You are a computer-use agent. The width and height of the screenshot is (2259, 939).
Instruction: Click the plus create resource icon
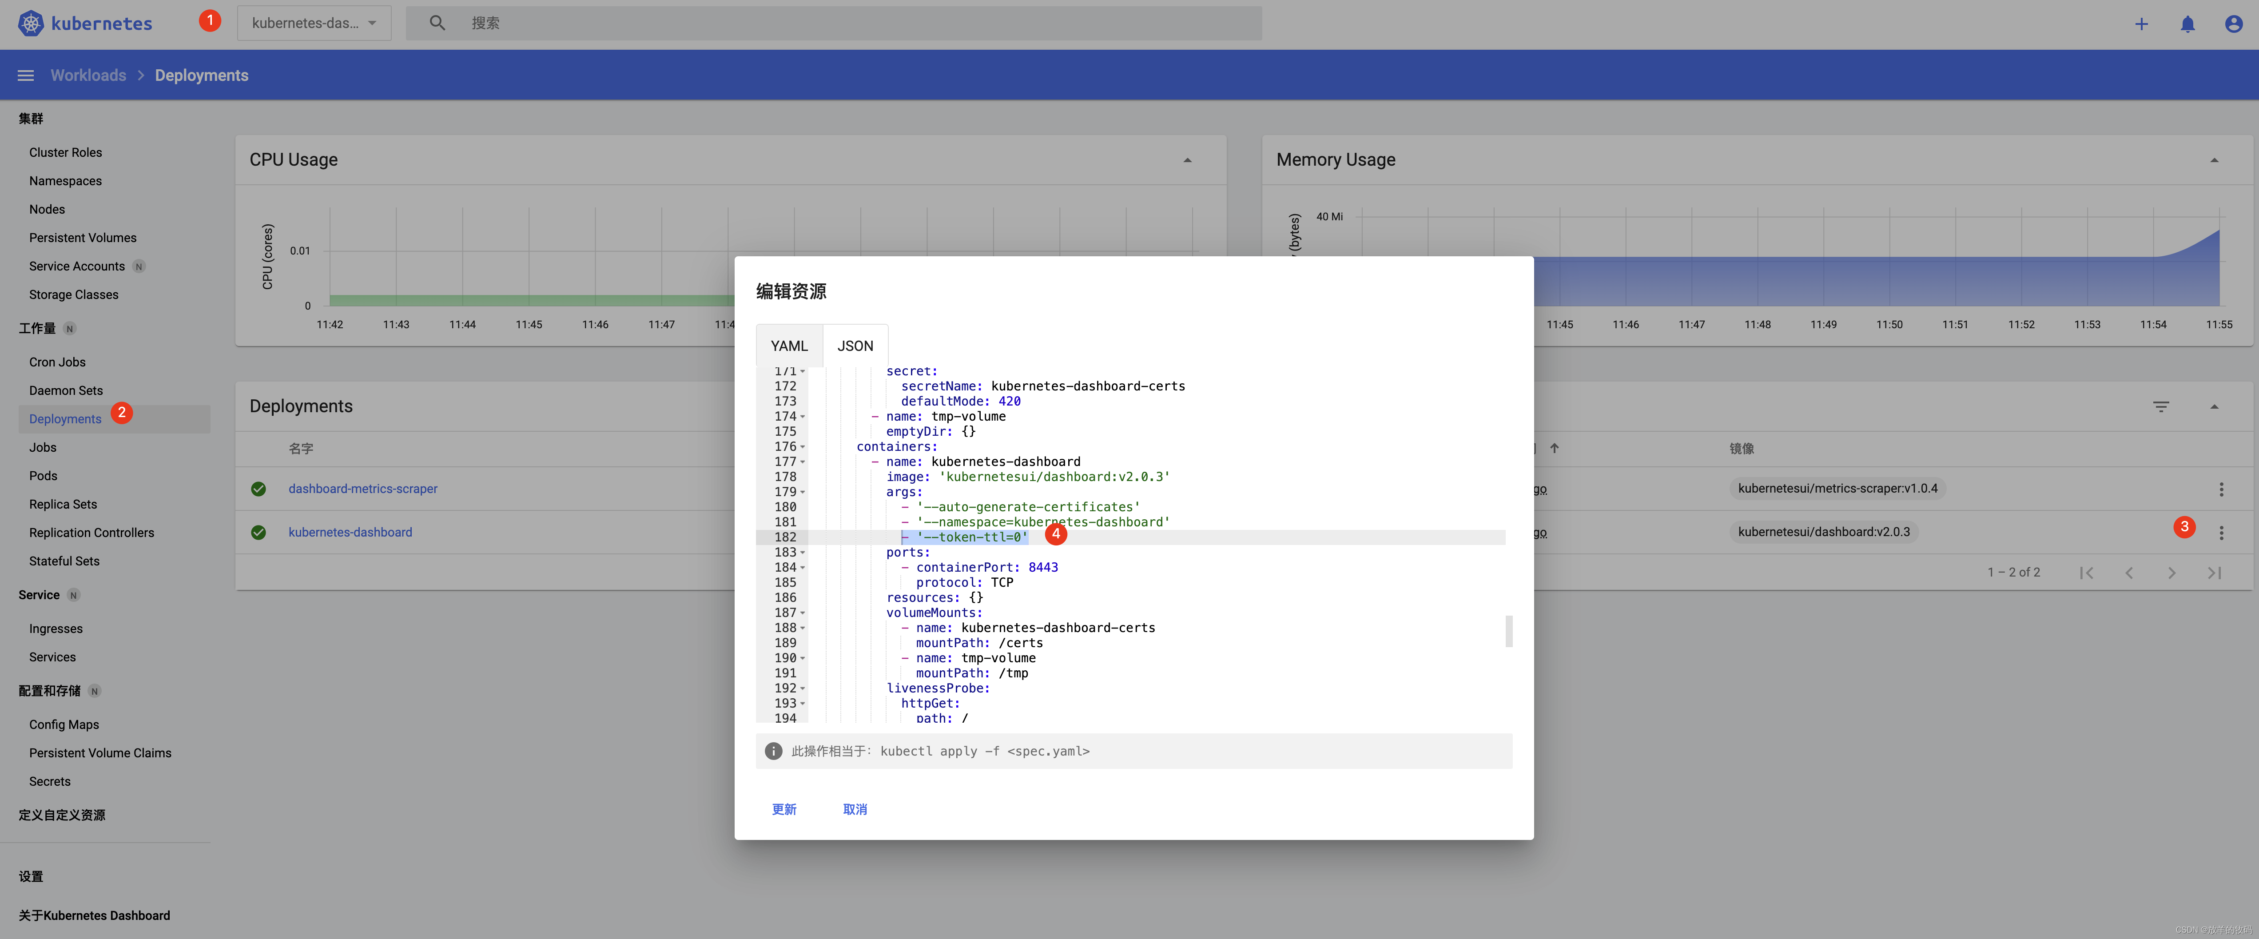click(2140, 24)
